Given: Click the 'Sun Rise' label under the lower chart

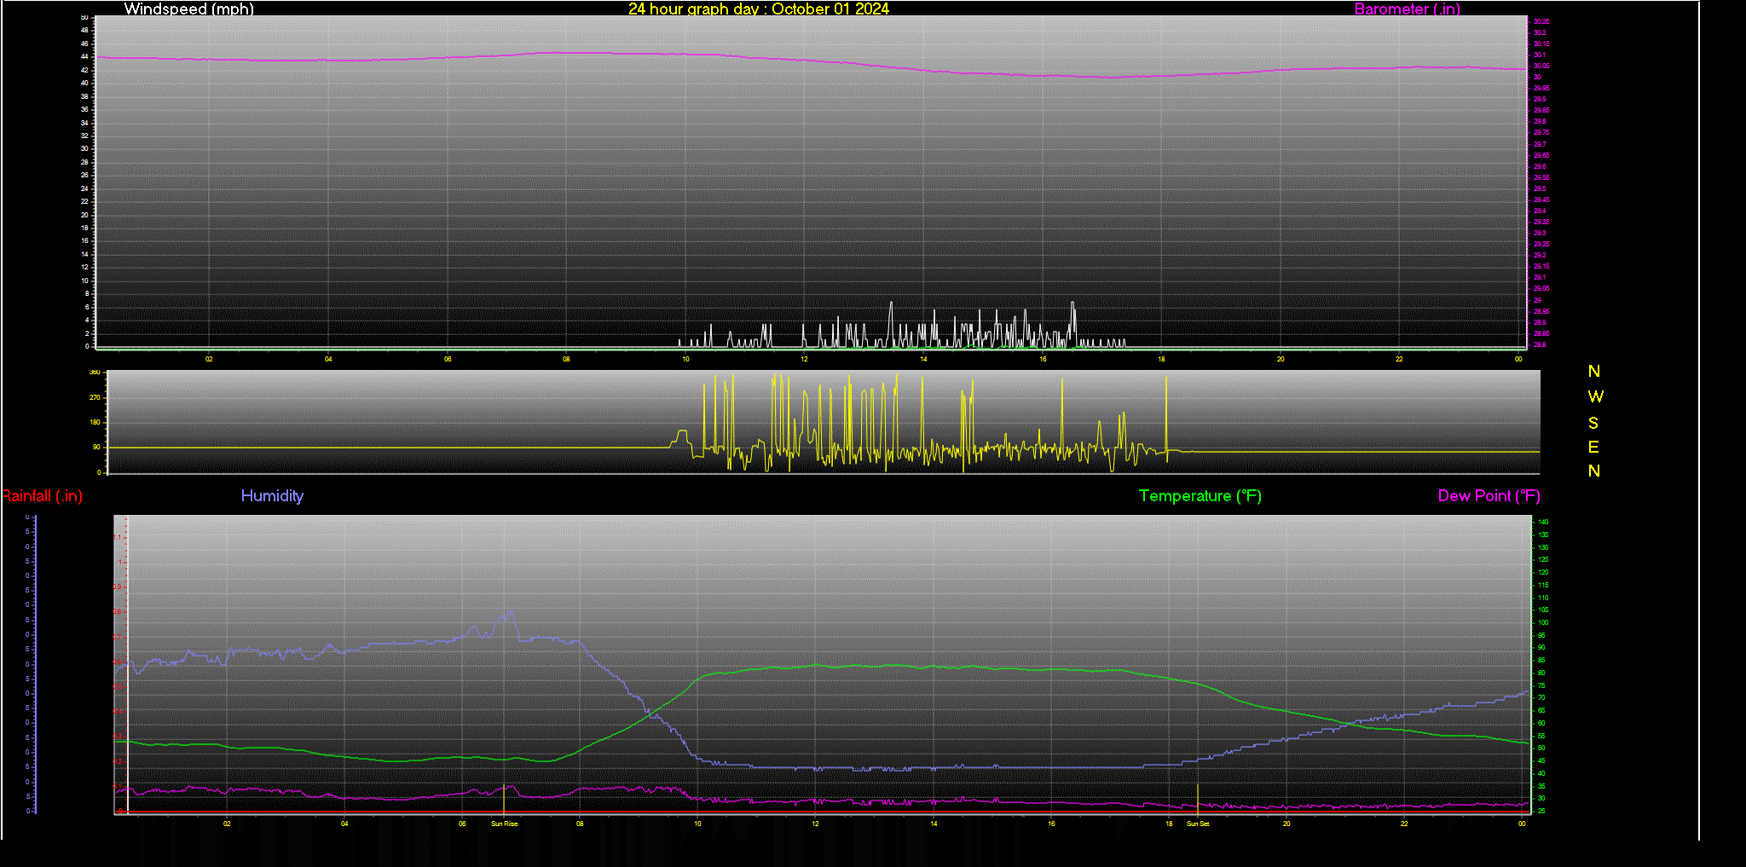Looking at the screenshot, I should 504,824.
